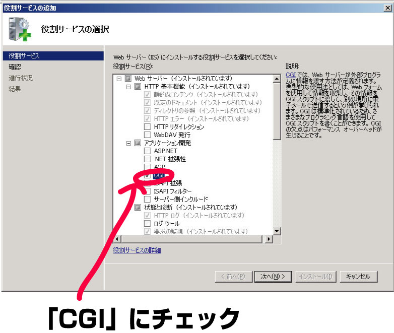Toggle the .NET 拡張性 checkbox

147,159
